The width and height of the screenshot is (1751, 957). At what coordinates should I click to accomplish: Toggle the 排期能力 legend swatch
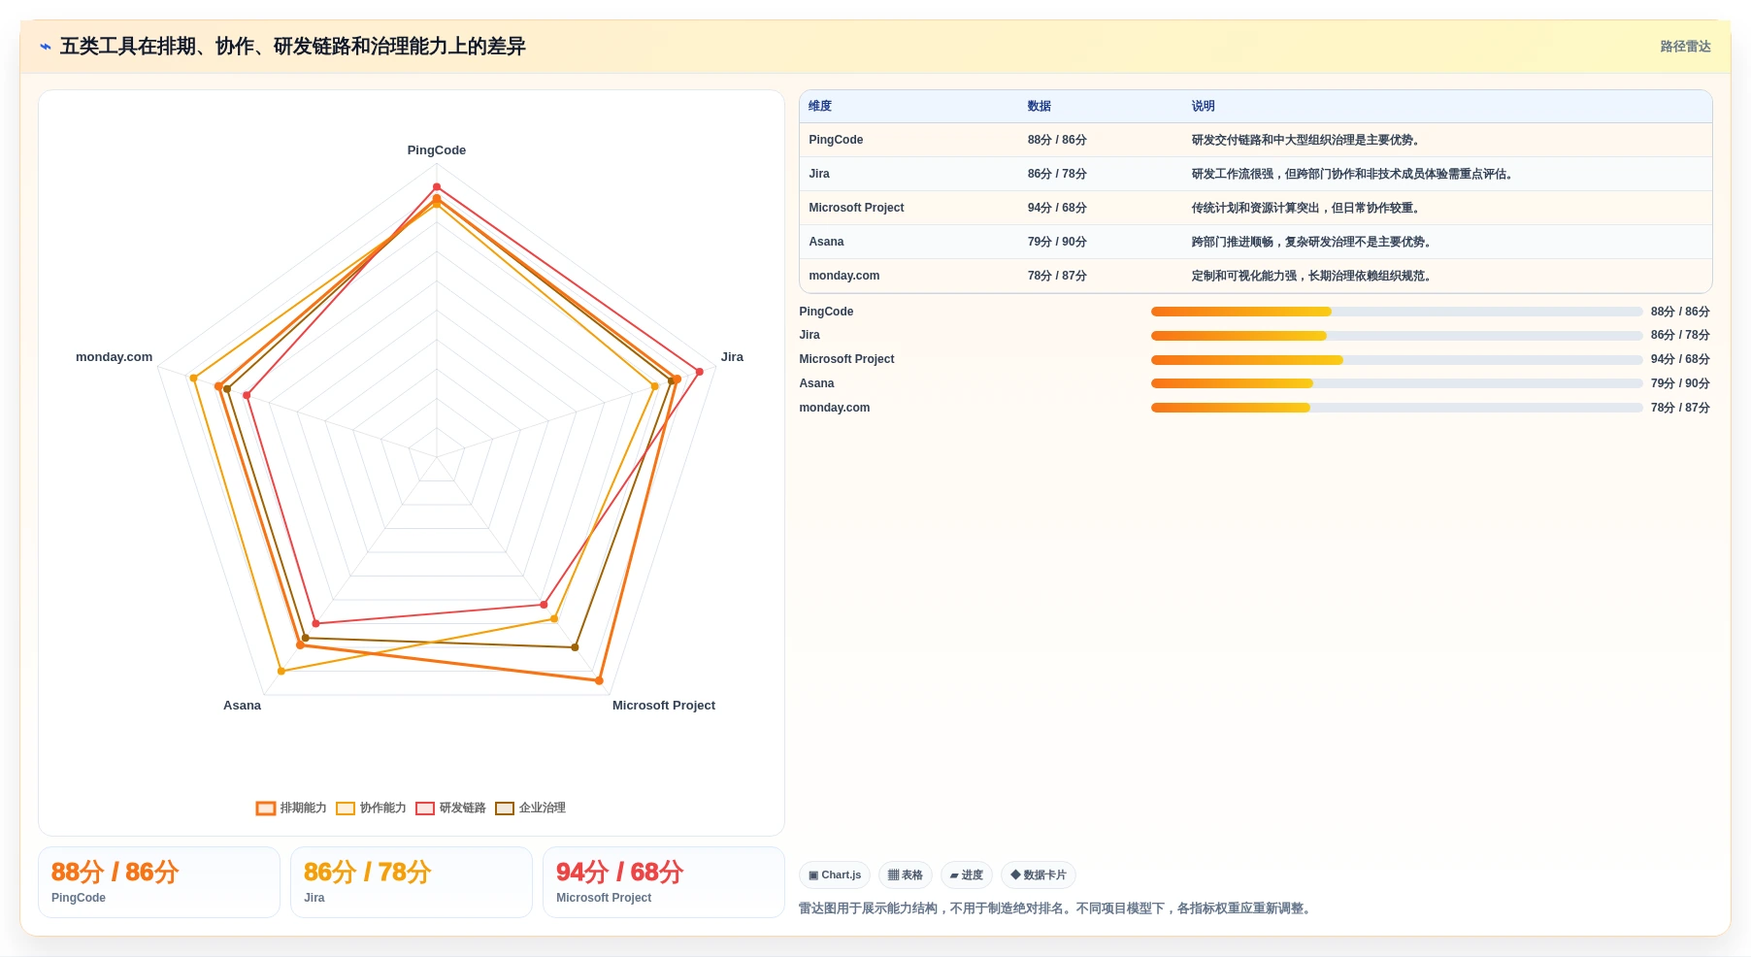(x=265, y=808)
